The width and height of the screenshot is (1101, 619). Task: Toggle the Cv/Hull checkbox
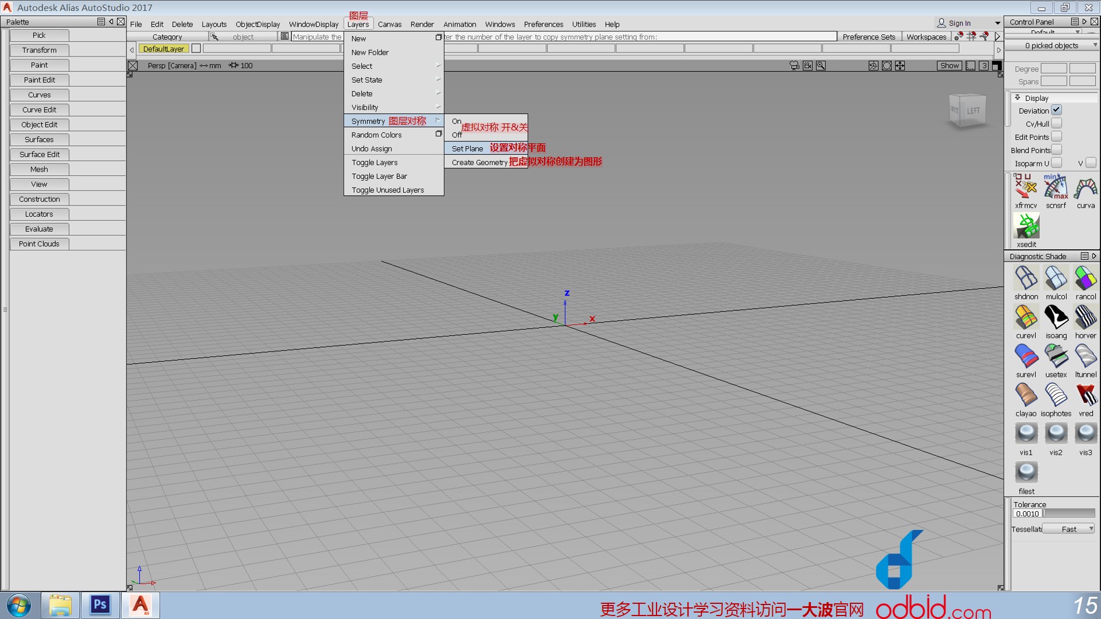tap(1056, 123)
